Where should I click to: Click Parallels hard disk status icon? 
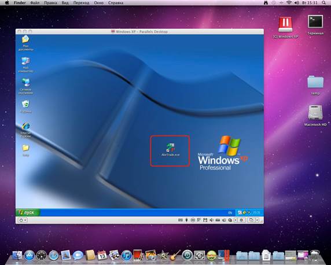click(x=218, y=220)
